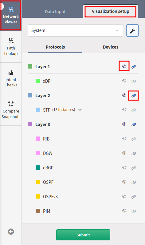Expand the STP 18 Instances chevron
Image resolution: width=145 pixels, height=245 pixels.
80,110
